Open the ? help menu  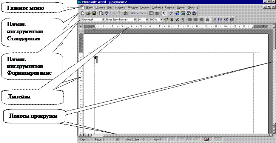(x=197, y=8)
